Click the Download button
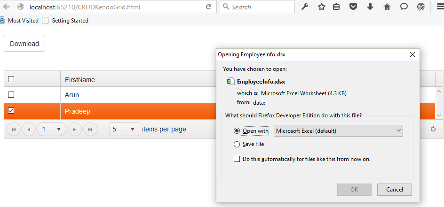Image resolution: width=444 pixels, height=207 pixels. click(24, 44)
